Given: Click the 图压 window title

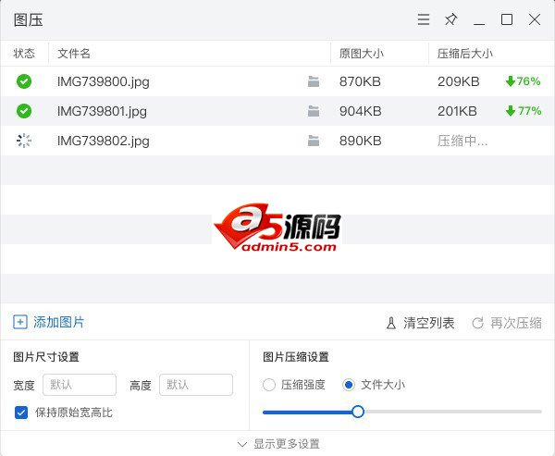Looking at the screenshot, I should [x=29, y=19].
